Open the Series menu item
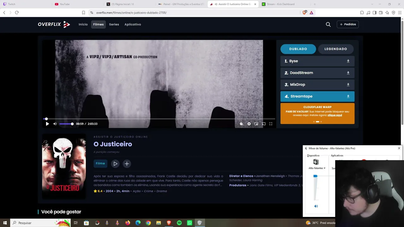 114,24
